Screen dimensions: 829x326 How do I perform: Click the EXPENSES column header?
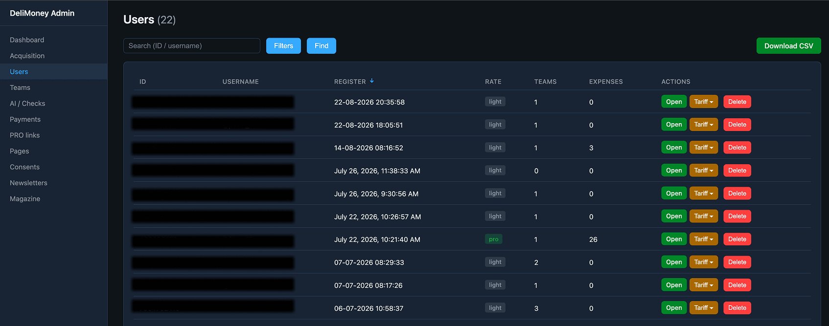click(x=606, y=82)
